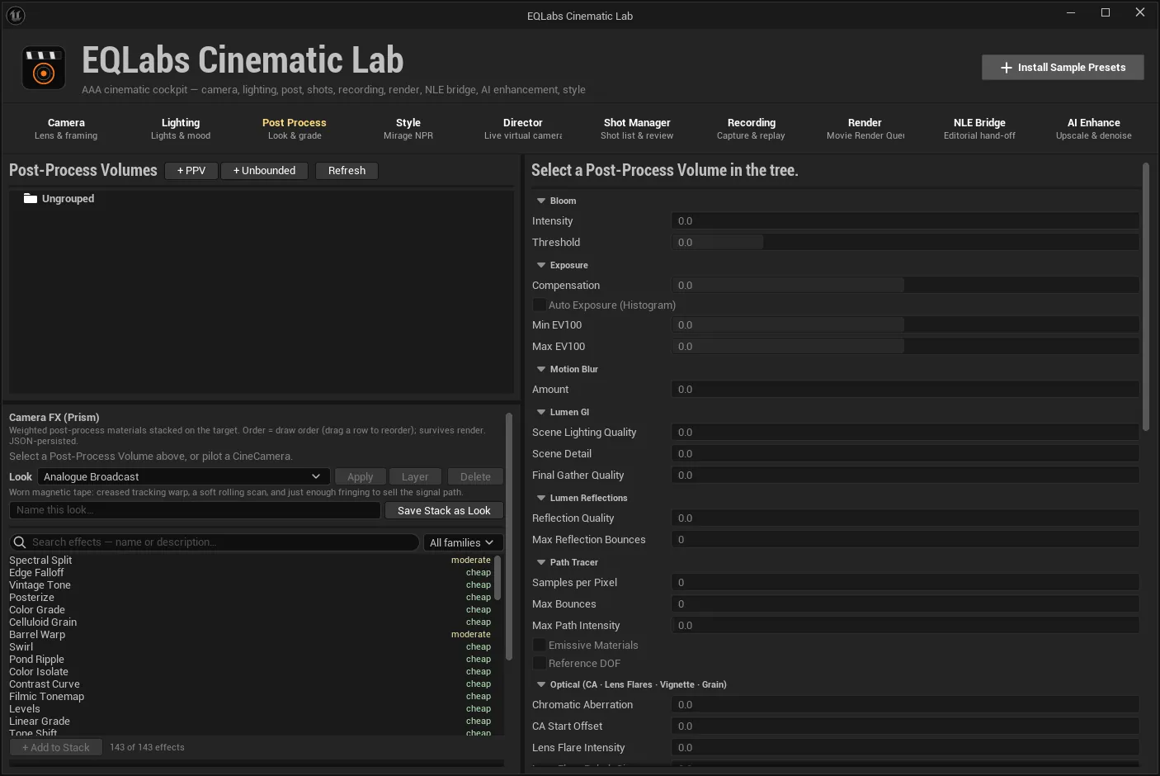Screen dimensions: 1160x776
Task: Click the EQLabs clapperboard app icon
Action: click(43, 68)
